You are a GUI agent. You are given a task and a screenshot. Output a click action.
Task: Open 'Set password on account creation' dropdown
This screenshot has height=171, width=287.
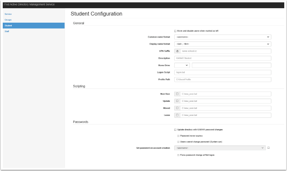pyautogui.click(x=220, y=148)
